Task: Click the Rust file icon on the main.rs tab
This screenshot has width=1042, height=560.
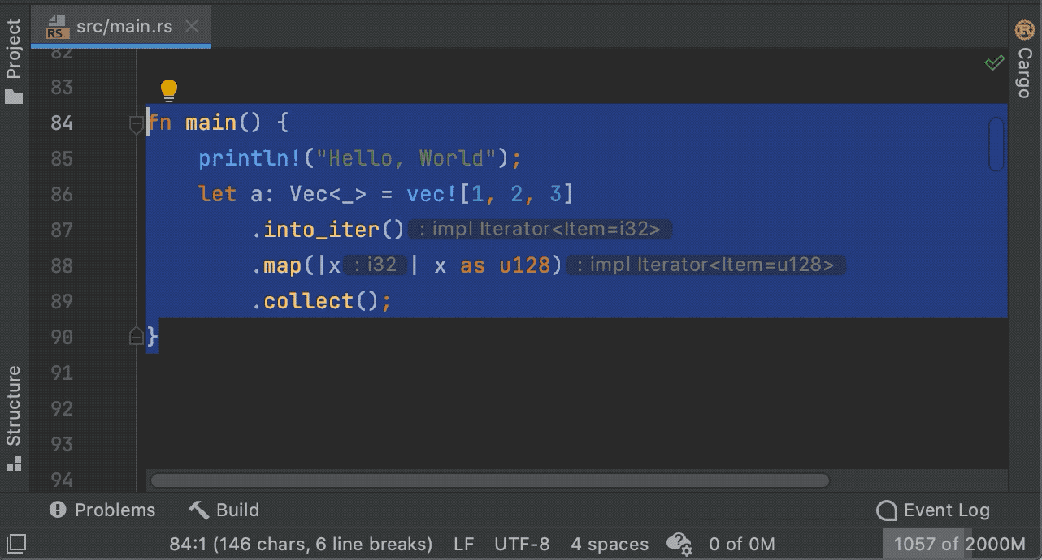Action: tap(56, 26)
